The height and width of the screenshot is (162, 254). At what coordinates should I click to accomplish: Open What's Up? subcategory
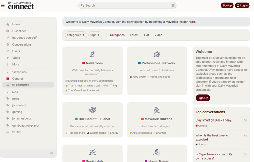(92, 86)
